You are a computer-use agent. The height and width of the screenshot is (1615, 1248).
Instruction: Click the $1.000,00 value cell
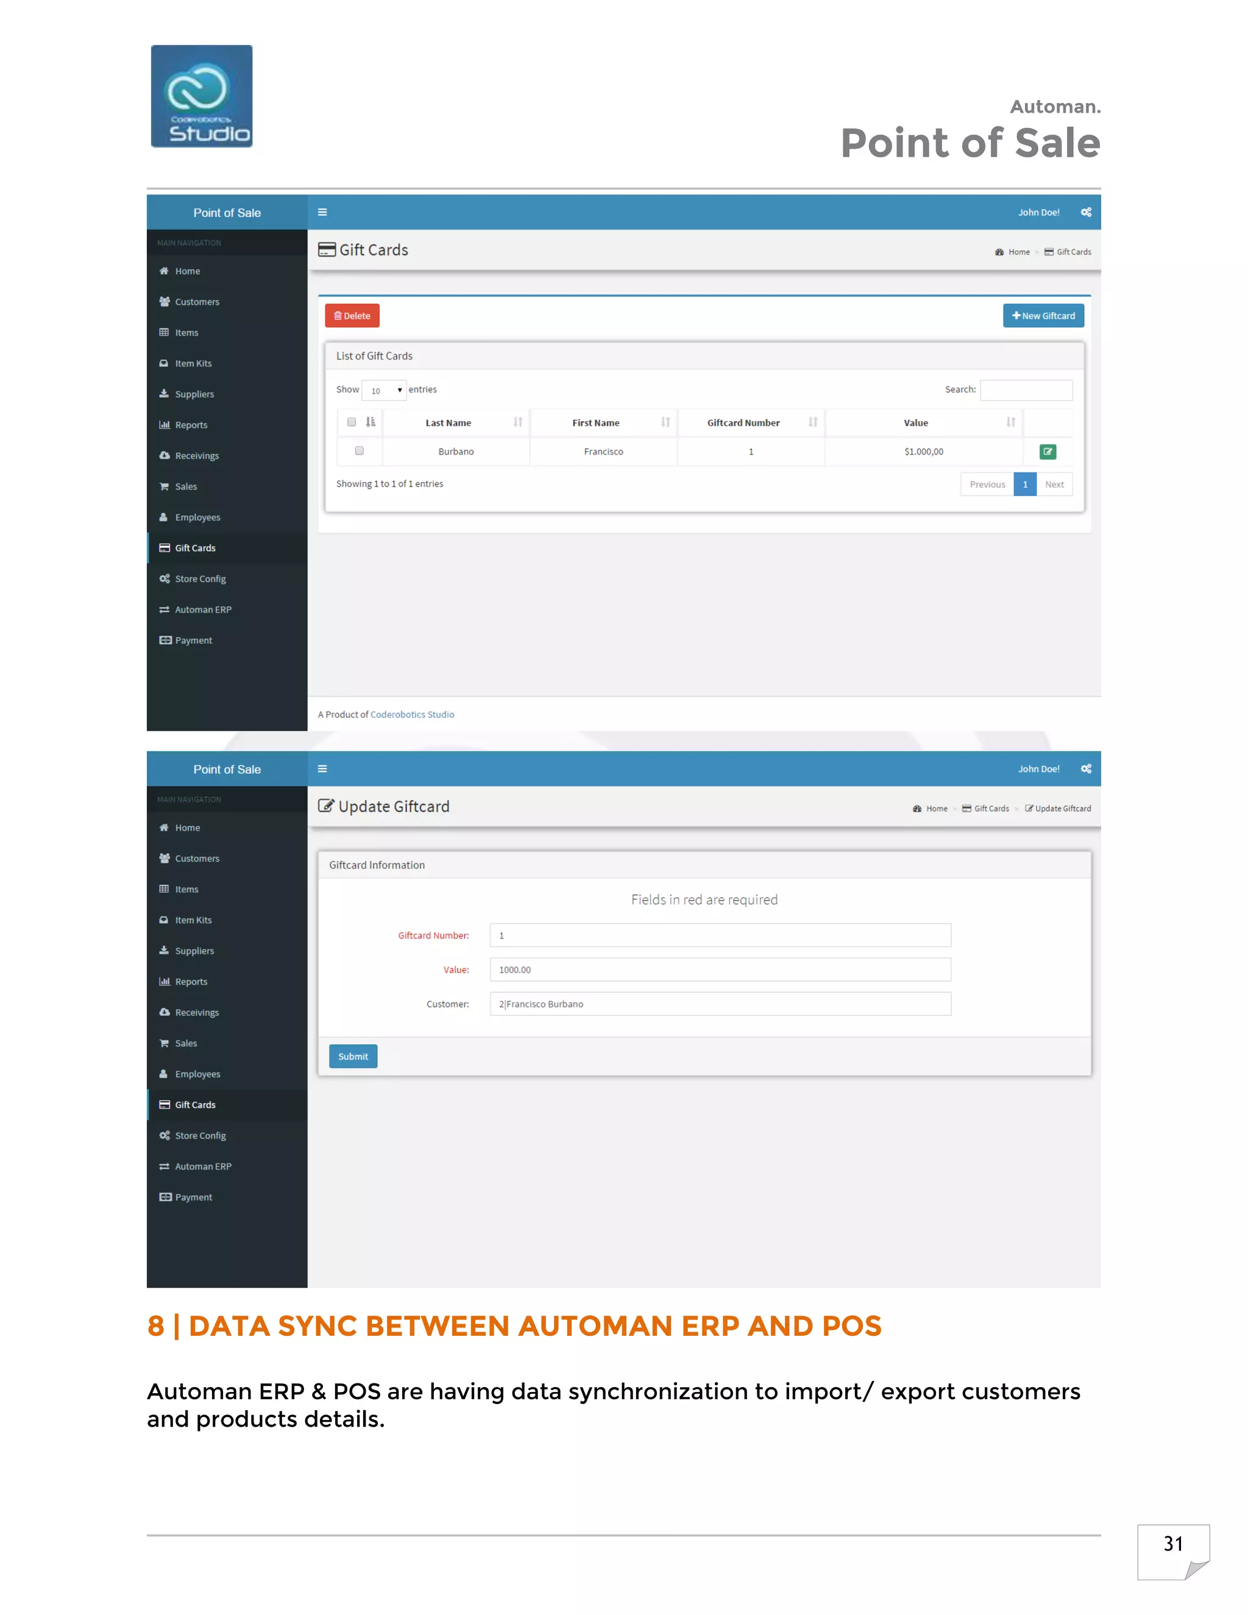[923, 452]
